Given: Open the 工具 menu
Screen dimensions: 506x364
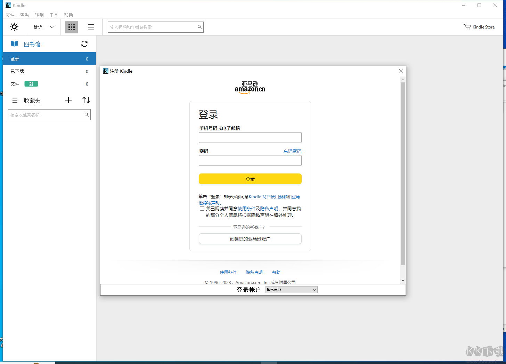Looking at the screenshot, I should (54, 15).
